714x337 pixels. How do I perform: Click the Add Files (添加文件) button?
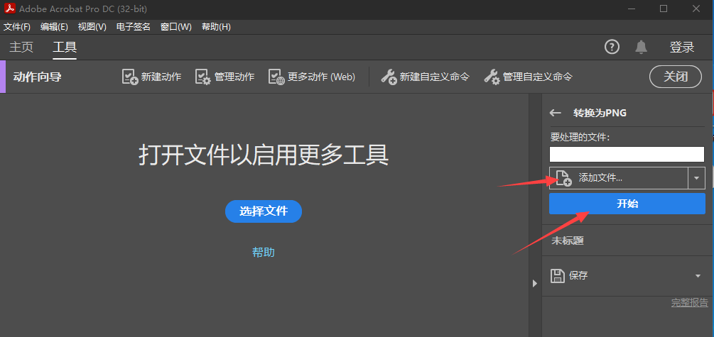(618, 178)
